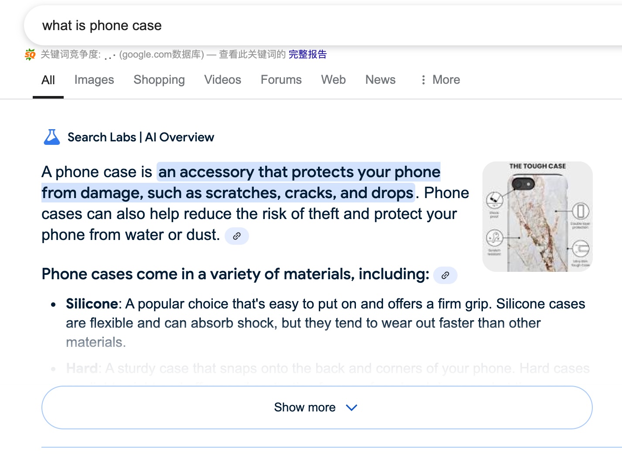Open The Tough Case thumbnail image
Screen dimensions: 622x459
tap(537, 216)
